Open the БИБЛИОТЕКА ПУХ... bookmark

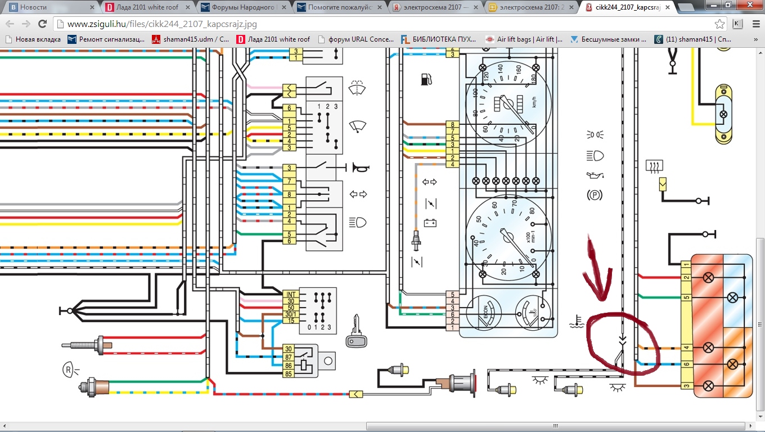(x=439, y=39)
